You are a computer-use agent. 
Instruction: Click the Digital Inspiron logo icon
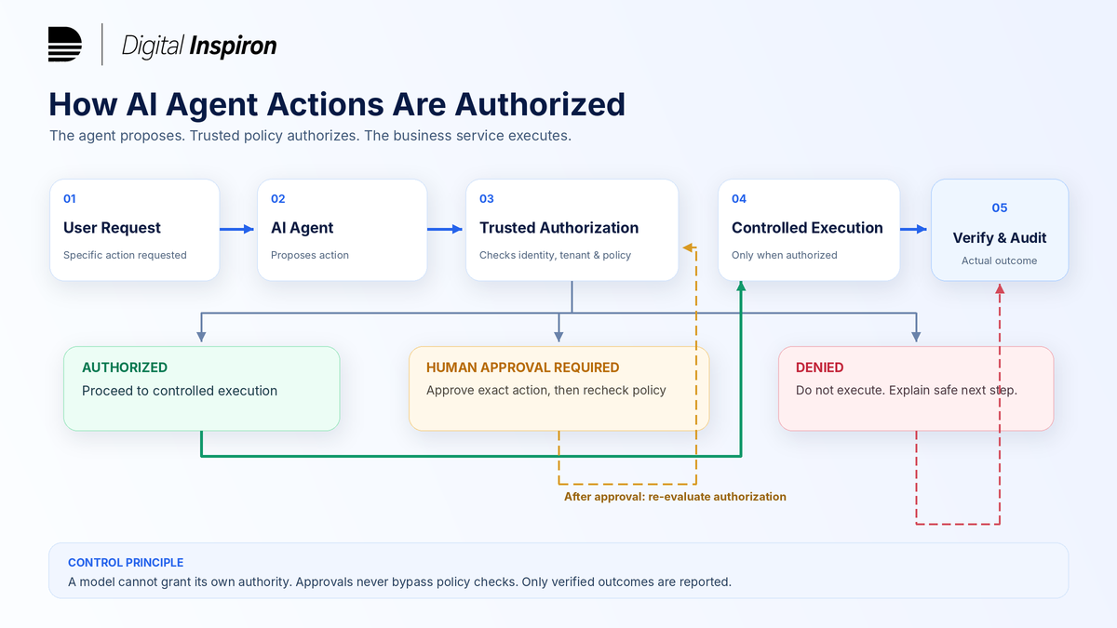[65, 45]
